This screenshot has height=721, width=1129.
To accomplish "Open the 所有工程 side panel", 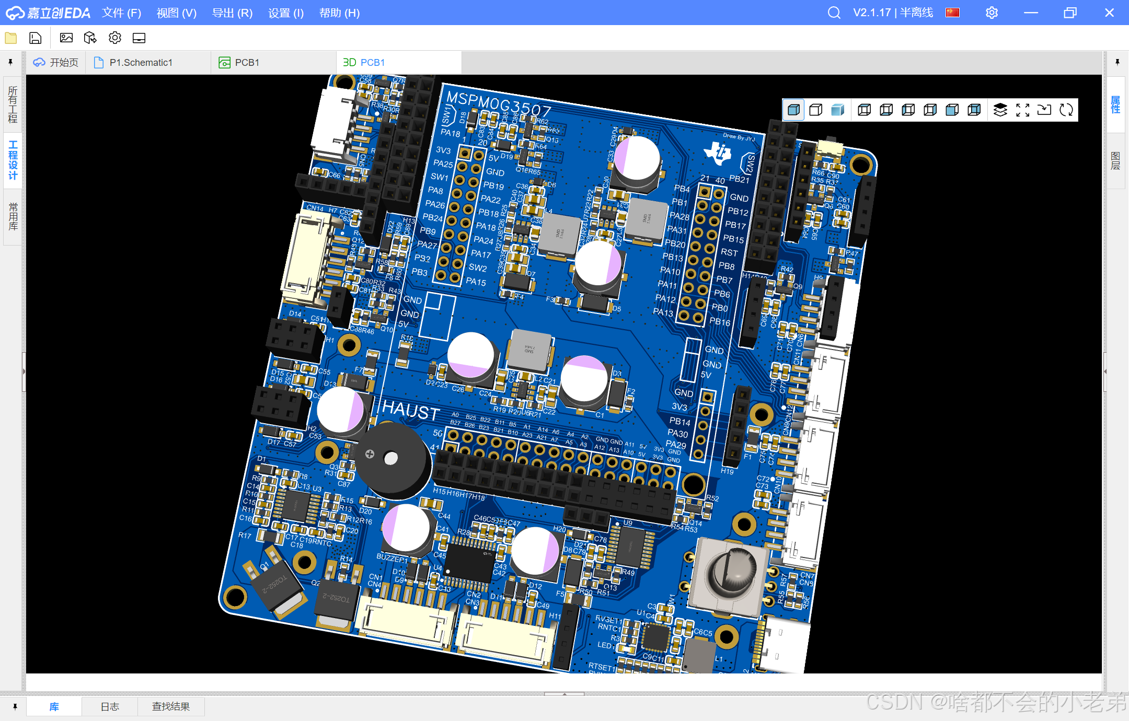I will pos(13,104).
